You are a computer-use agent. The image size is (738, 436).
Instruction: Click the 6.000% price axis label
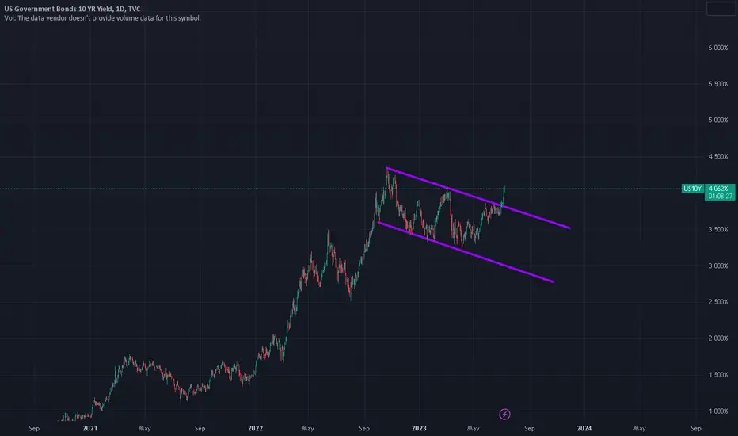tap(717, 48)
